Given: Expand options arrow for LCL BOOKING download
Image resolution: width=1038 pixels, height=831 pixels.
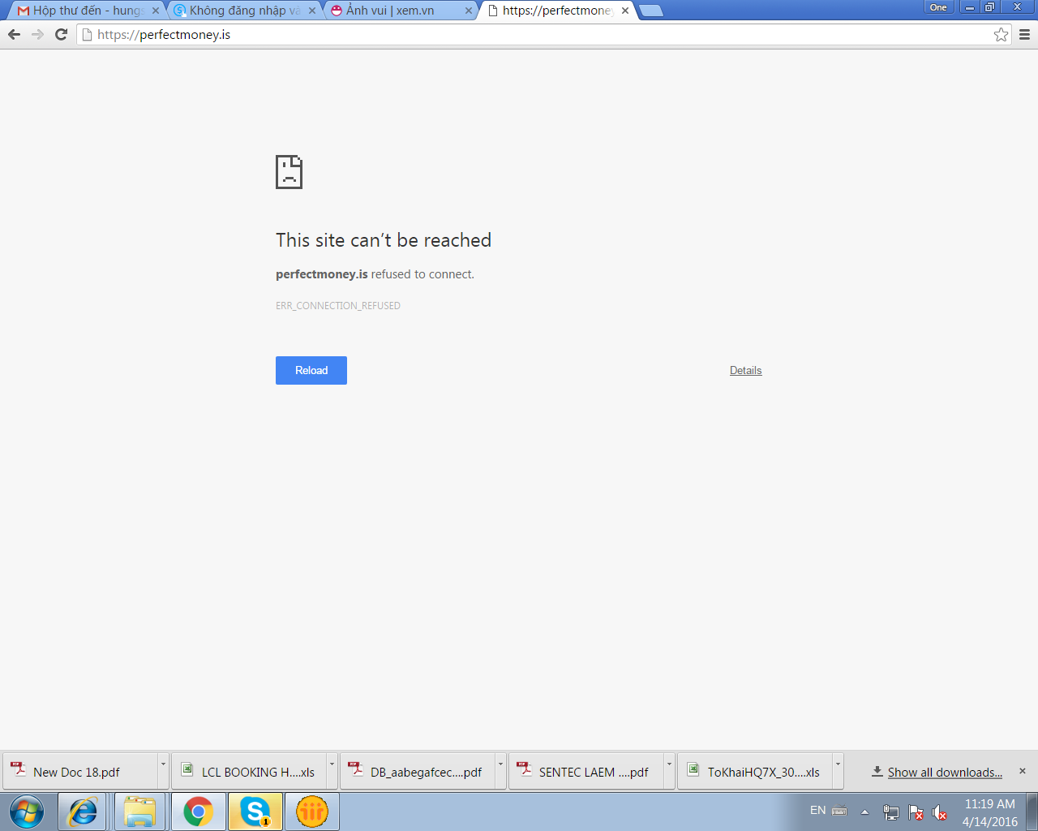Looking at the screenshot, I should (x=332, y=772).
